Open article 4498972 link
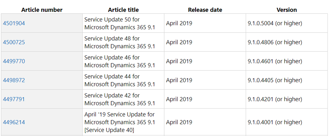 click(14, 80)
